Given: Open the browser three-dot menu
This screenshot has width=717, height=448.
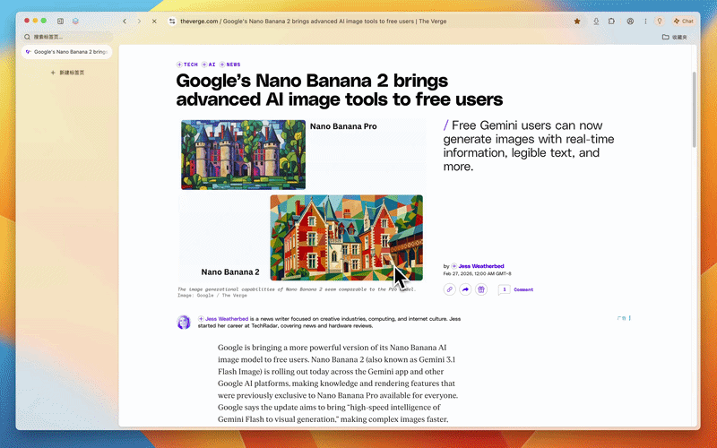Looking at the screenshot, I should pos(646,21).
